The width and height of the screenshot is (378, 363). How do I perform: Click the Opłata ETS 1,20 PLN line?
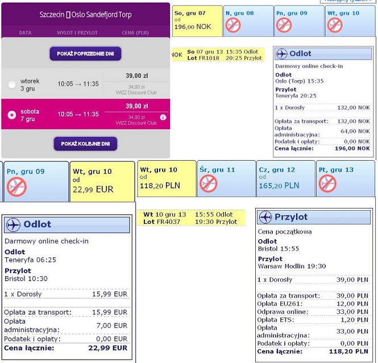(x=313, y=320)
